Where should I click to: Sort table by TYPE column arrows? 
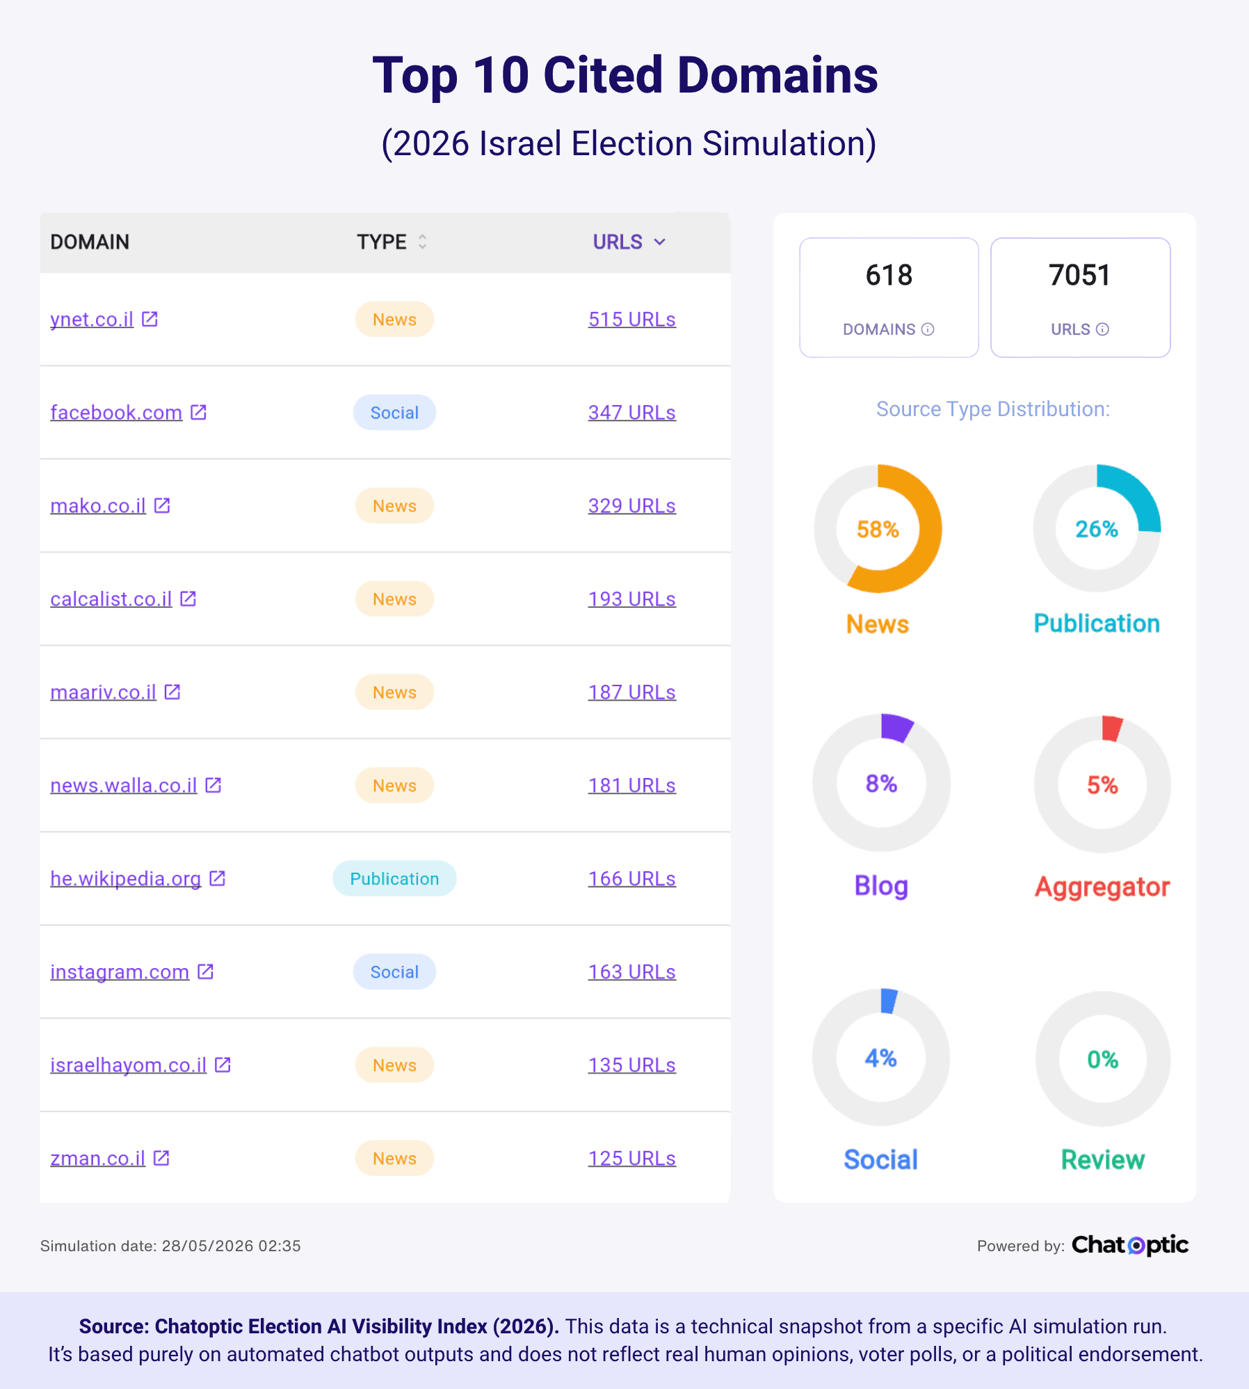pos(422,241)
